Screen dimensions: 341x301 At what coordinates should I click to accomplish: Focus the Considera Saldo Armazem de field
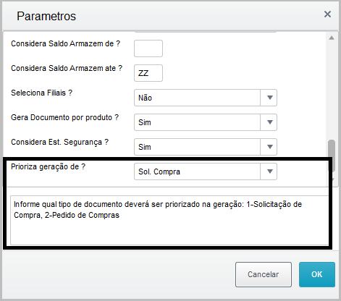click(x=148, y=48)
